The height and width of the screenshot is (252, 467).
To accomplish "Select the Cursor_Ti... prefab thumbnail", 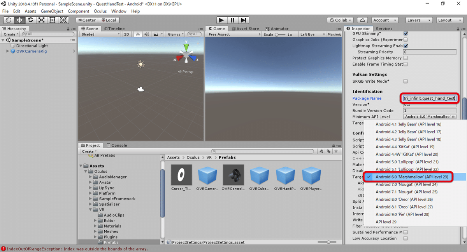I will pyautogui.click(x=181, y=175).
